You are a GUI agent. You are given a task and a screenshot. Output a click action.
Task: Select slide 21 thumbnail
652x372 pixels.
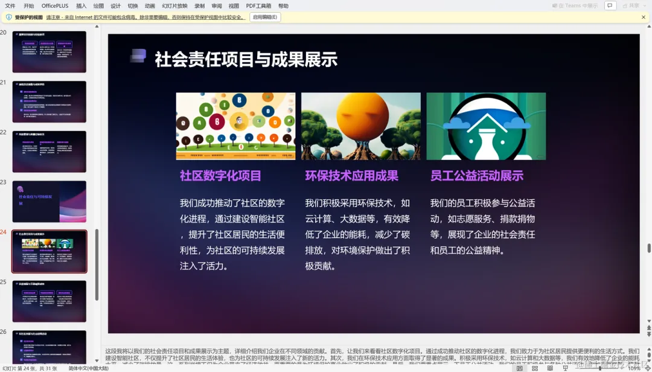[49, 101]
